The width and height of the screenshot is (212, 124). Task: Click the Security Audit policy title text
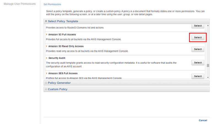pyautogui.click(x=57, y=58)
